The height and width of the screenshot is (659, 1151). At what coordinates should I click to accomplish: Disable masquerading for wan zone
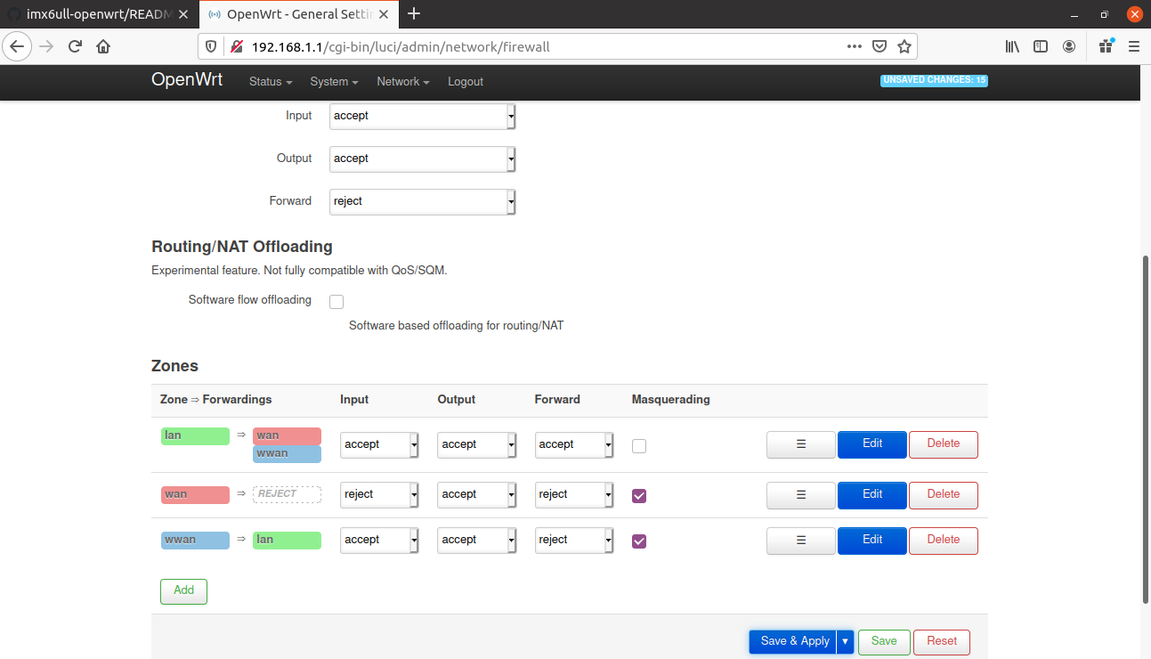[x=639, y=496]
